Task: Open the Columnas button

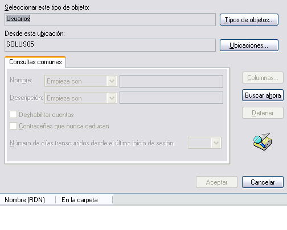Action: 263,78
